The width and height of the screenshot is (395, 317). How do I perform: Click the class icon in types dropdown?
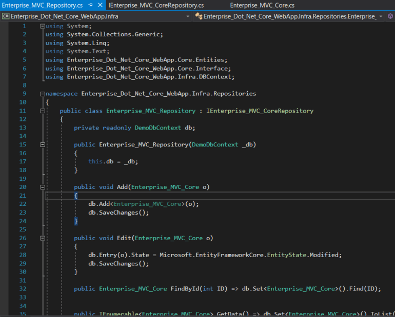199,16
